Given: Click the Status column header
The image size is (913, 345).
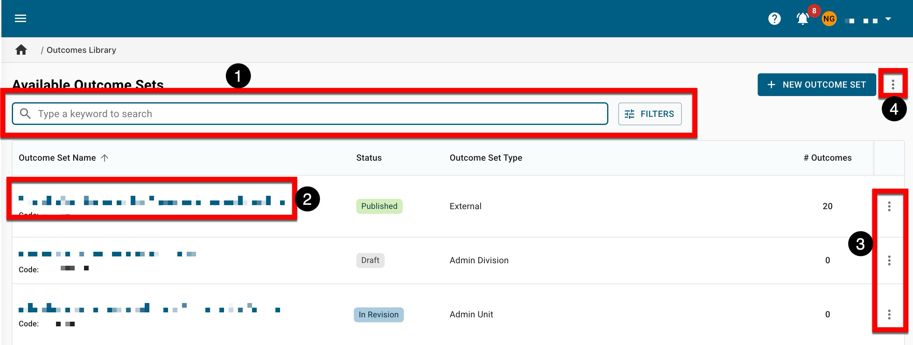Looking at the screenshot, I should pos(369,158).
